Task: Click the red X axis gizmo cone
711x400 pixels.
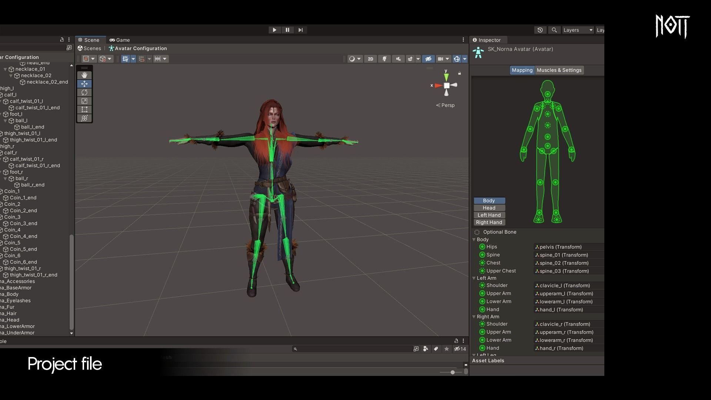Action: click(438, 86)
